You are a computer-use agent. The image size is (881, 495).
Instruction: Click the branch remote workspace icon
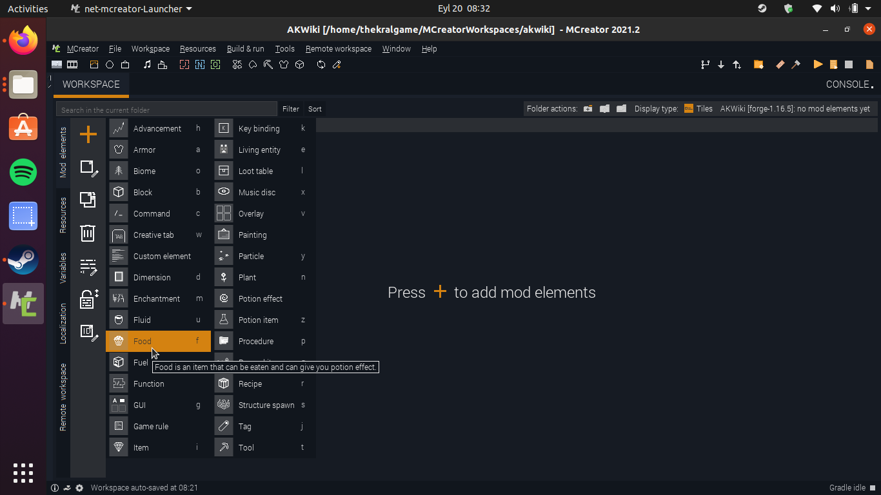(705, 64)
